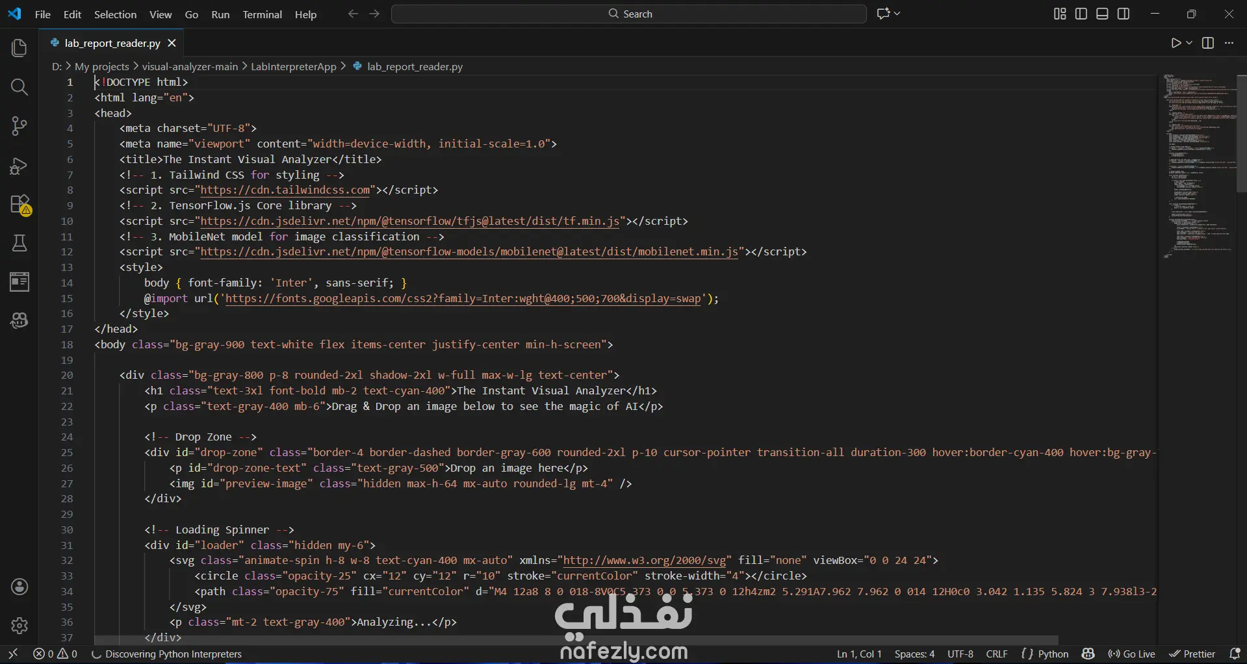1247x664 pixels.
Task: Open the Extensions view with warning badge
Action: [19, 205]
